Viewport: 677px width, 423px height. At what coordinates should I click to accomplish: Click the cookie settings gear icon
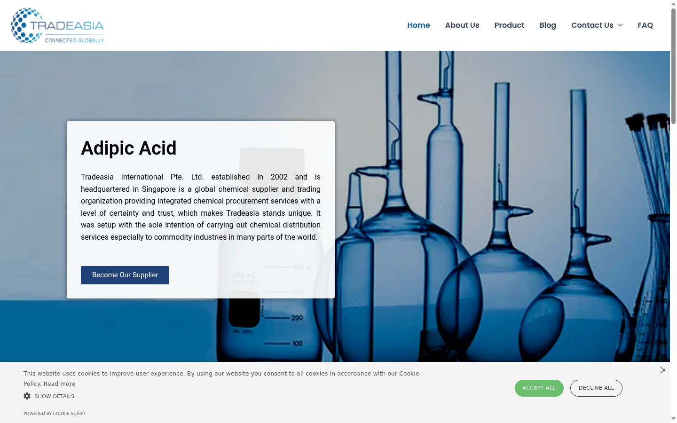(x=27, y=396)
